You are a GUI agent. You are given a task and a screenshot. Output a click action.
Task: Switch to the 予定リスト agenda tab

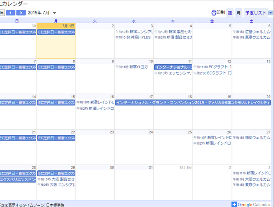click(x=256, y=13)
